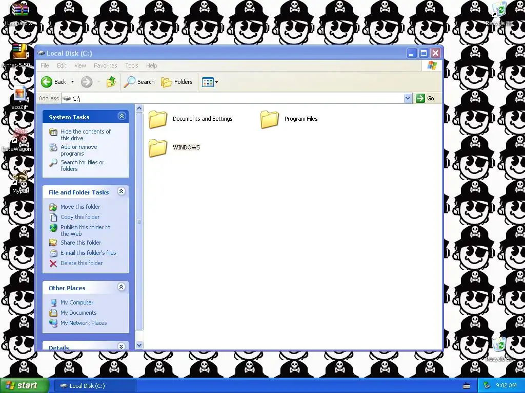Maximize the Local Disk window
The image size is (525, 393).
pyautogui.click(x=423, y=53)
